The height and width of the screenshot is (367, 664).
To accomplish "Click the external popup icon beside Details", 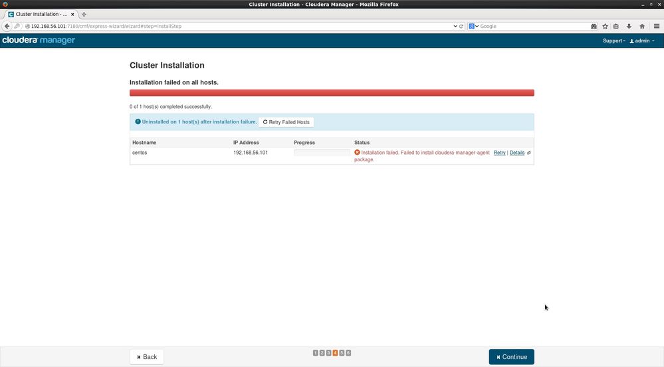I will (x=528, y=153).
